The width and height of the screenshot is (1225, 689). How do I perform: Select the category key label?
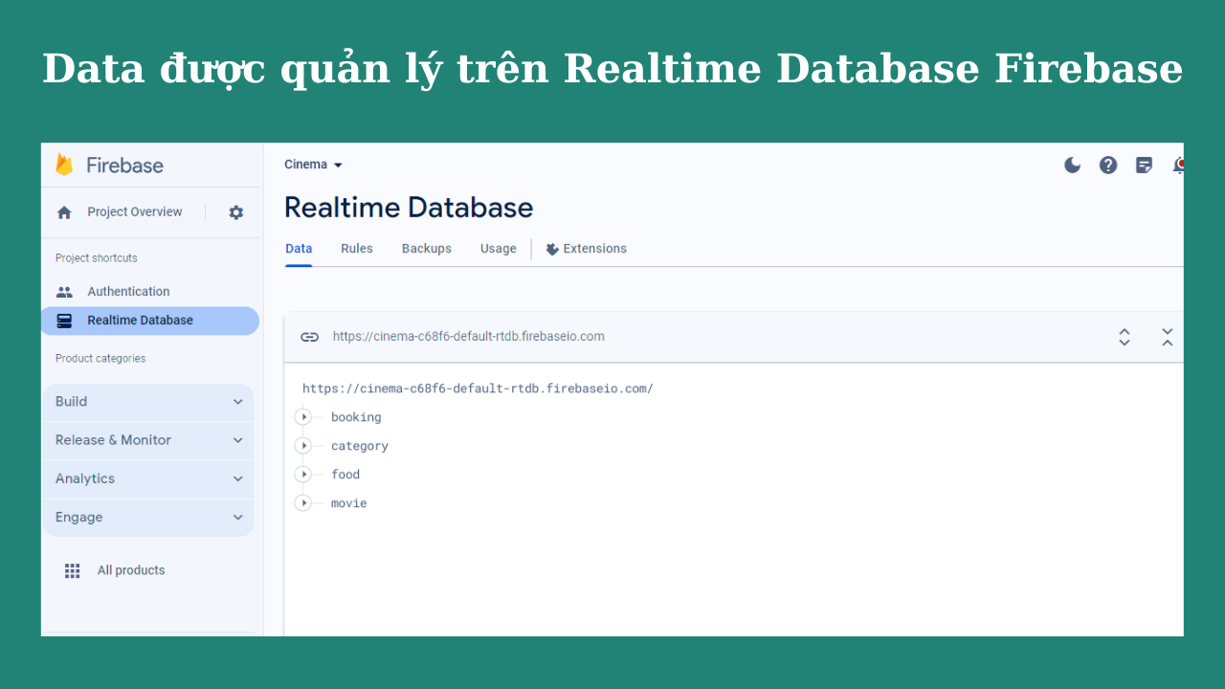pyautogui.click(x=360, y=446)
